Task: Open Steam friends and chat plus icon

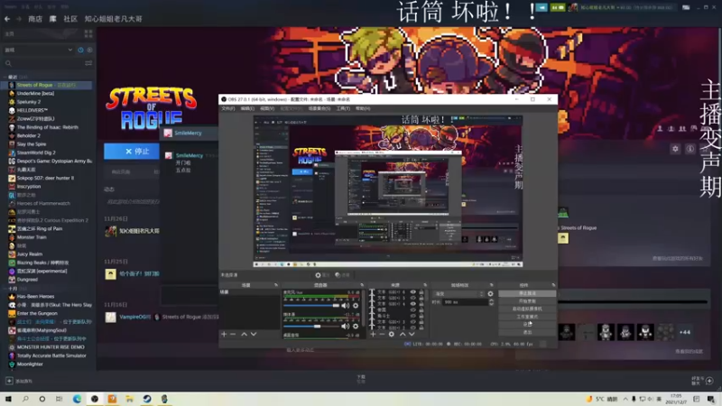Action: [x=709, y=381]
